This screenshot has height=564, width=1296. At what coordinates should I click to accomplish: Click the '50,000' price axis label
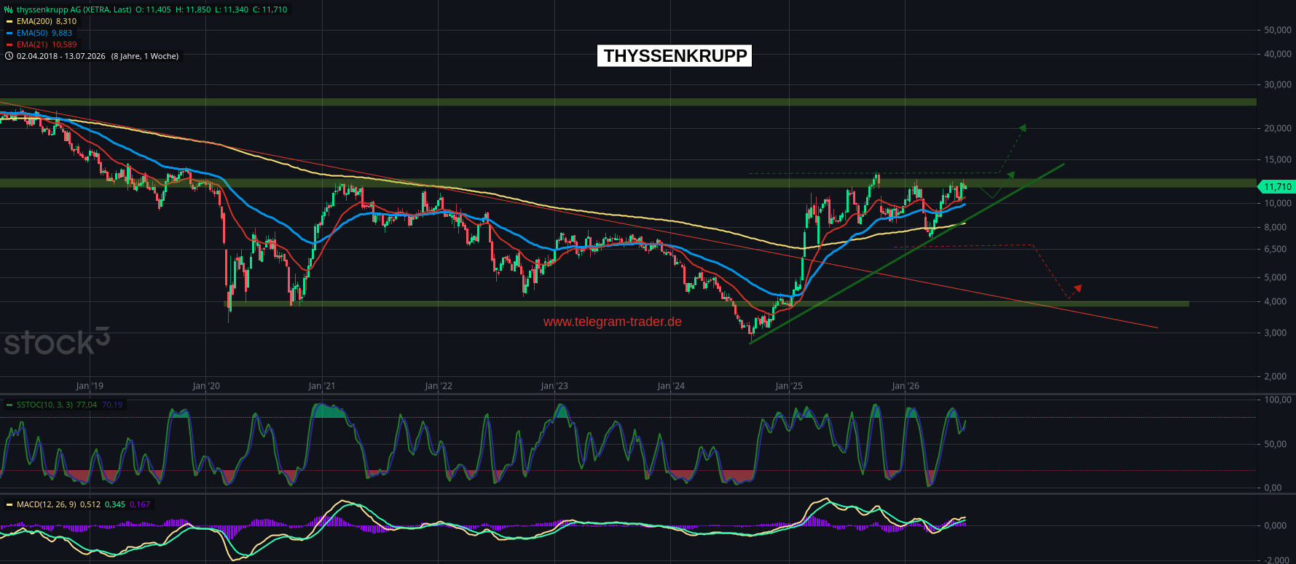[x=1278, y=30]
